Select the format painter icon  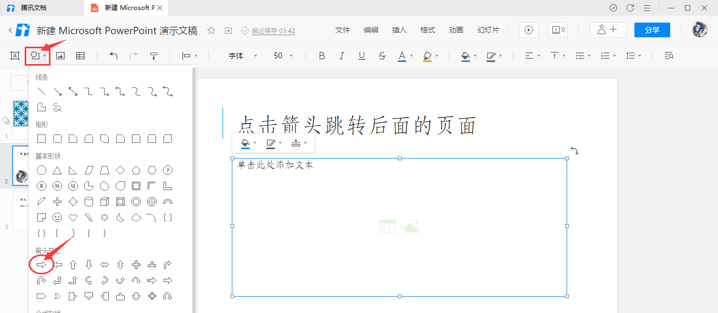click(153, 55)
